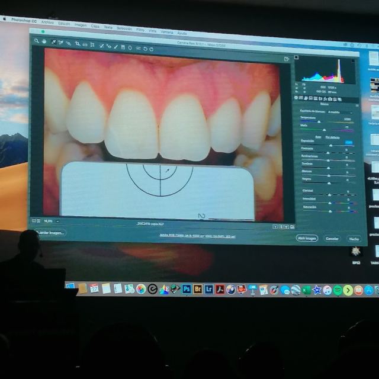379x379 pixels.
Task: Click the 'Por defecto' link
Action: pos(332,137)
